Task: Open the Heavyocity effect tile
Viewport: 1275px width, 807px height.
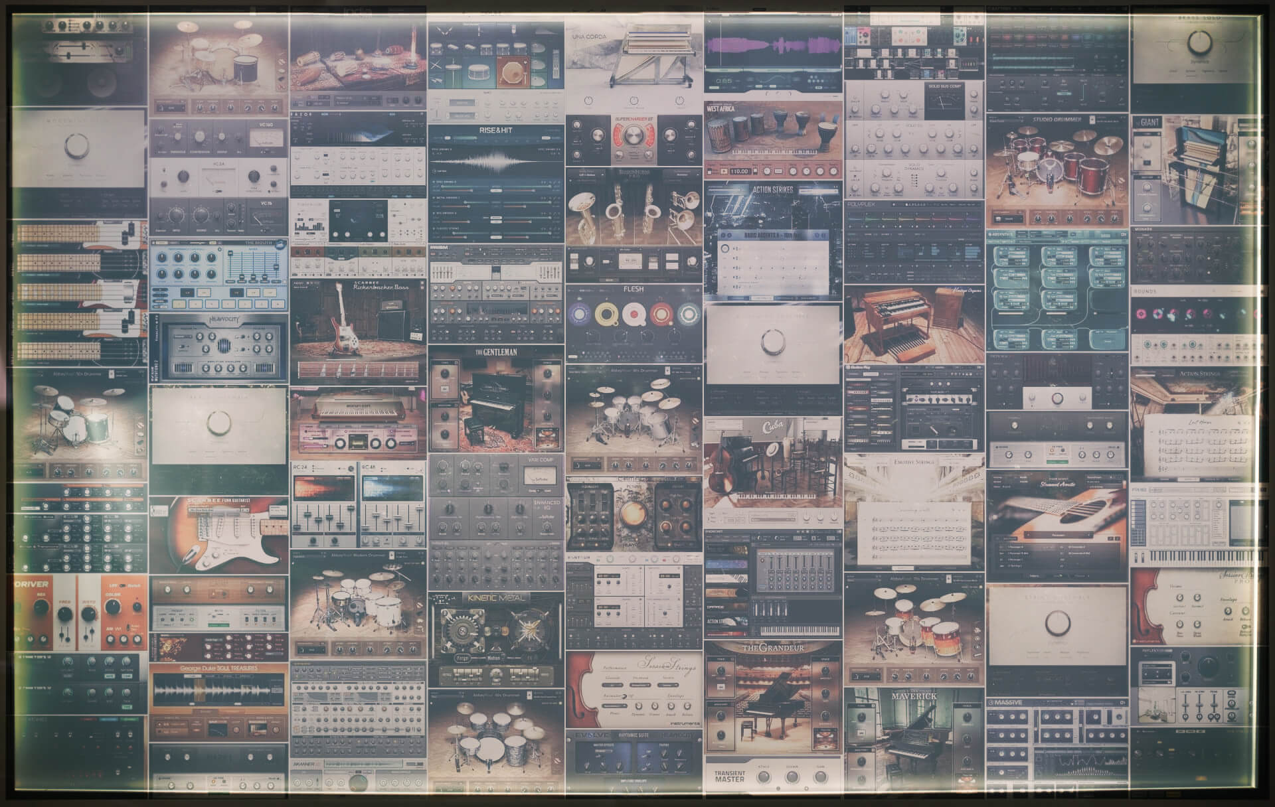Action: 218,348
